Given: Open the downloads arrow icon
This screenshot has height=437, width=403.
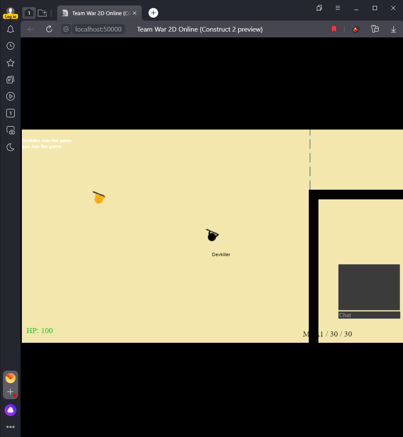Looking at the screenshot, I should pyautogui.click(x=393, y=29).
